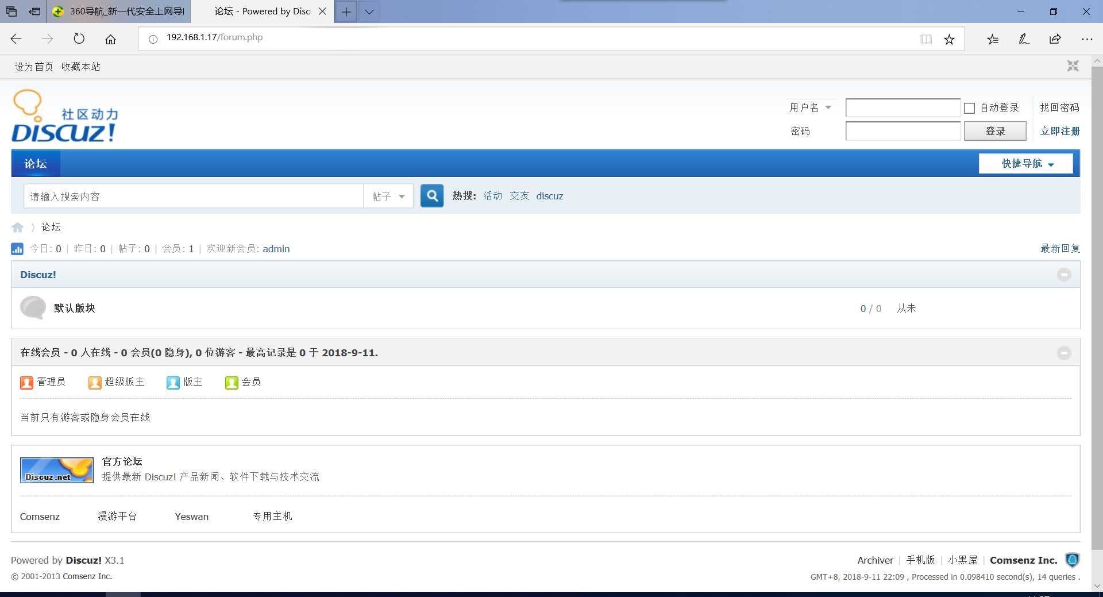Click the Yeswan friend link
The image size is (1103, 597).
(192, 517)
